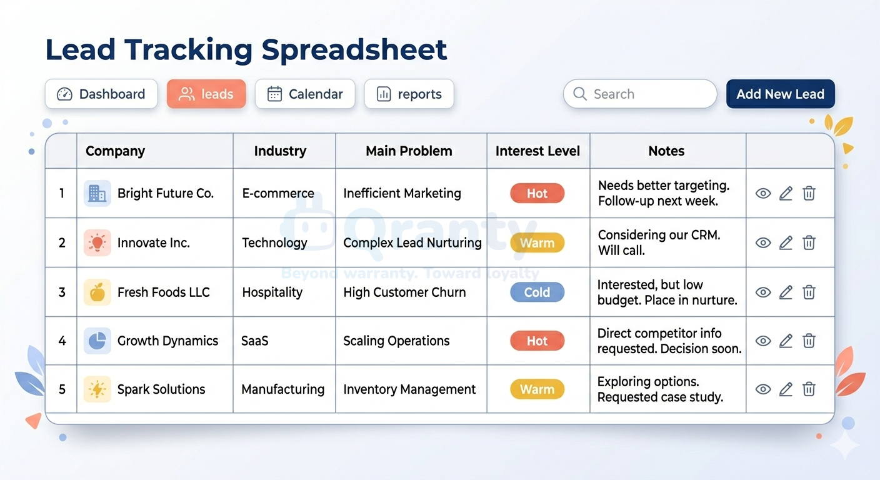Viewport: 880px width, 480px height.
Task: Open the reports tab
Action: coord(409,94)
